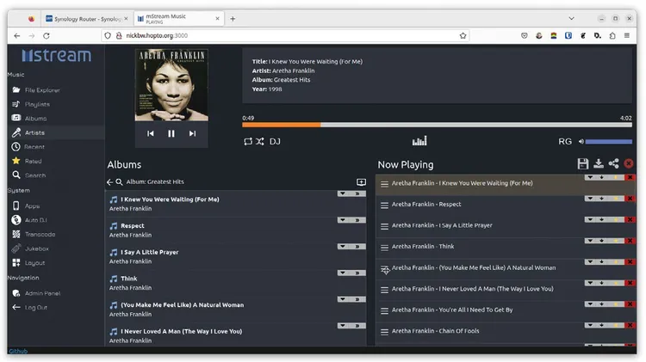Screen dimensions: 646x362
Task: Download queued Respect song
Action: pos(601,199)
